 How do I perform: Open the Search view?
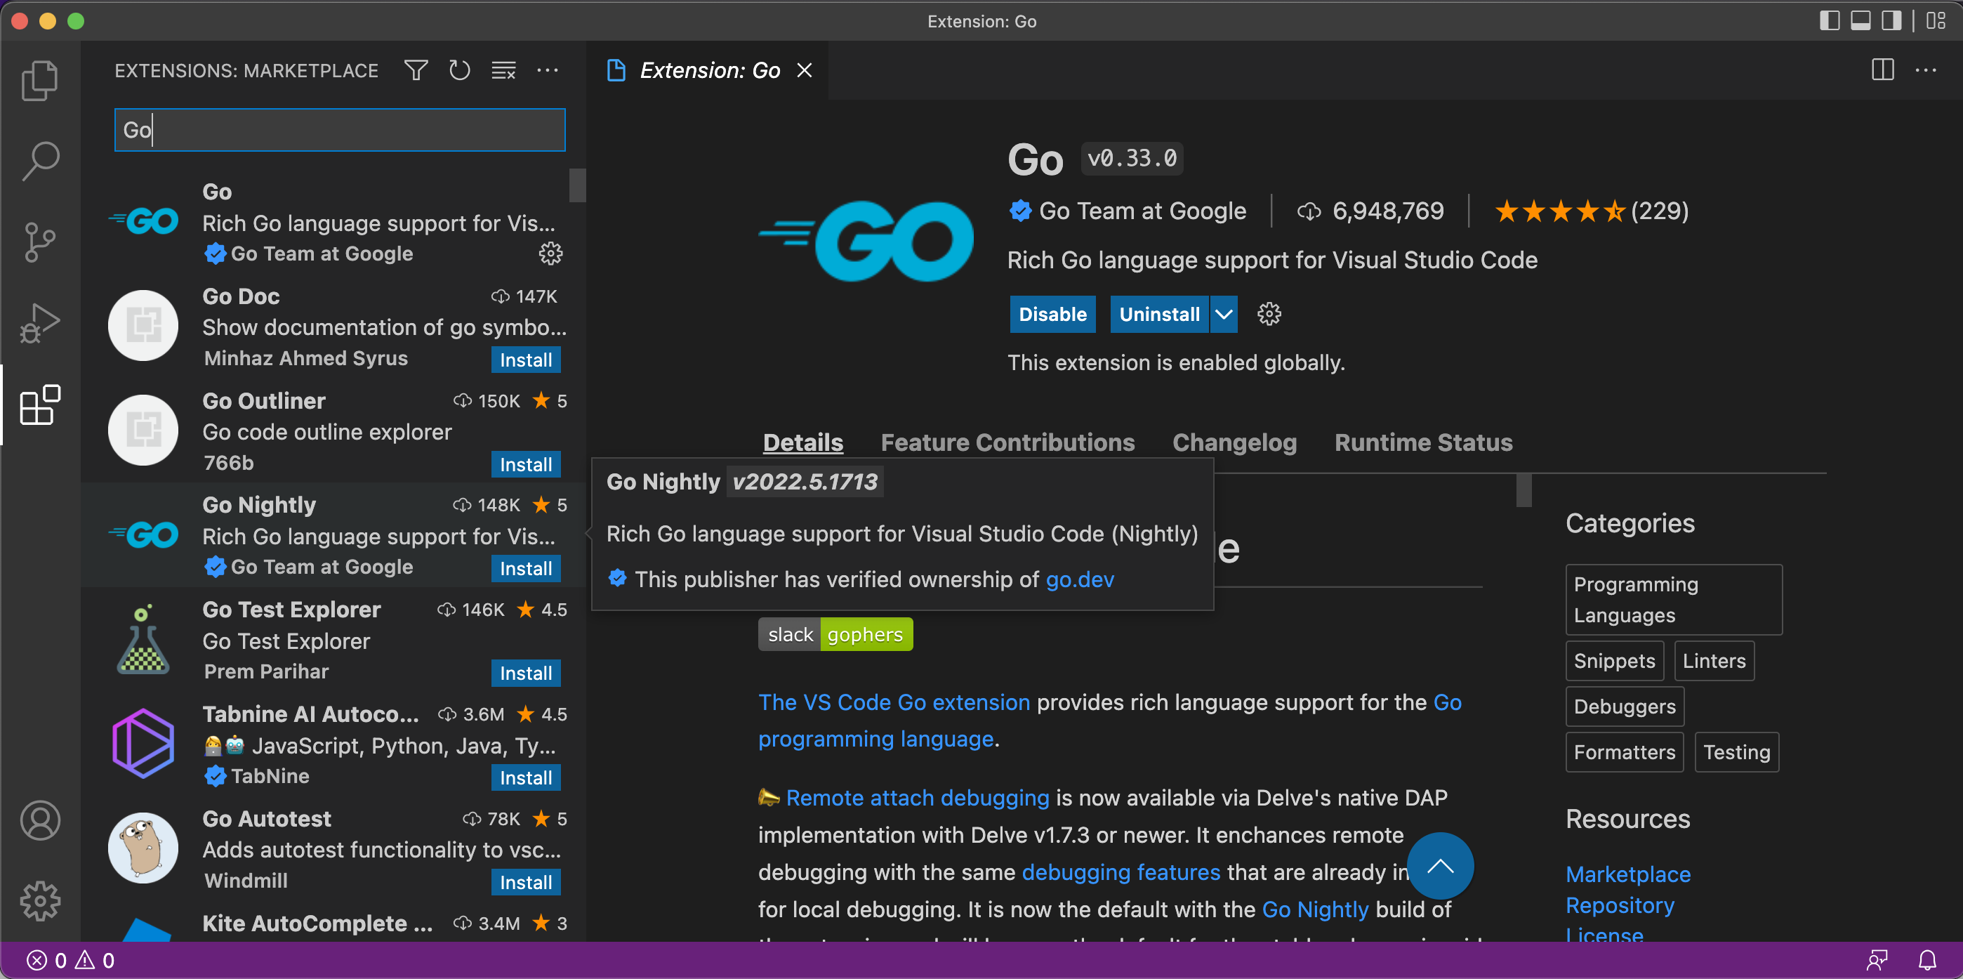point(39,160)
